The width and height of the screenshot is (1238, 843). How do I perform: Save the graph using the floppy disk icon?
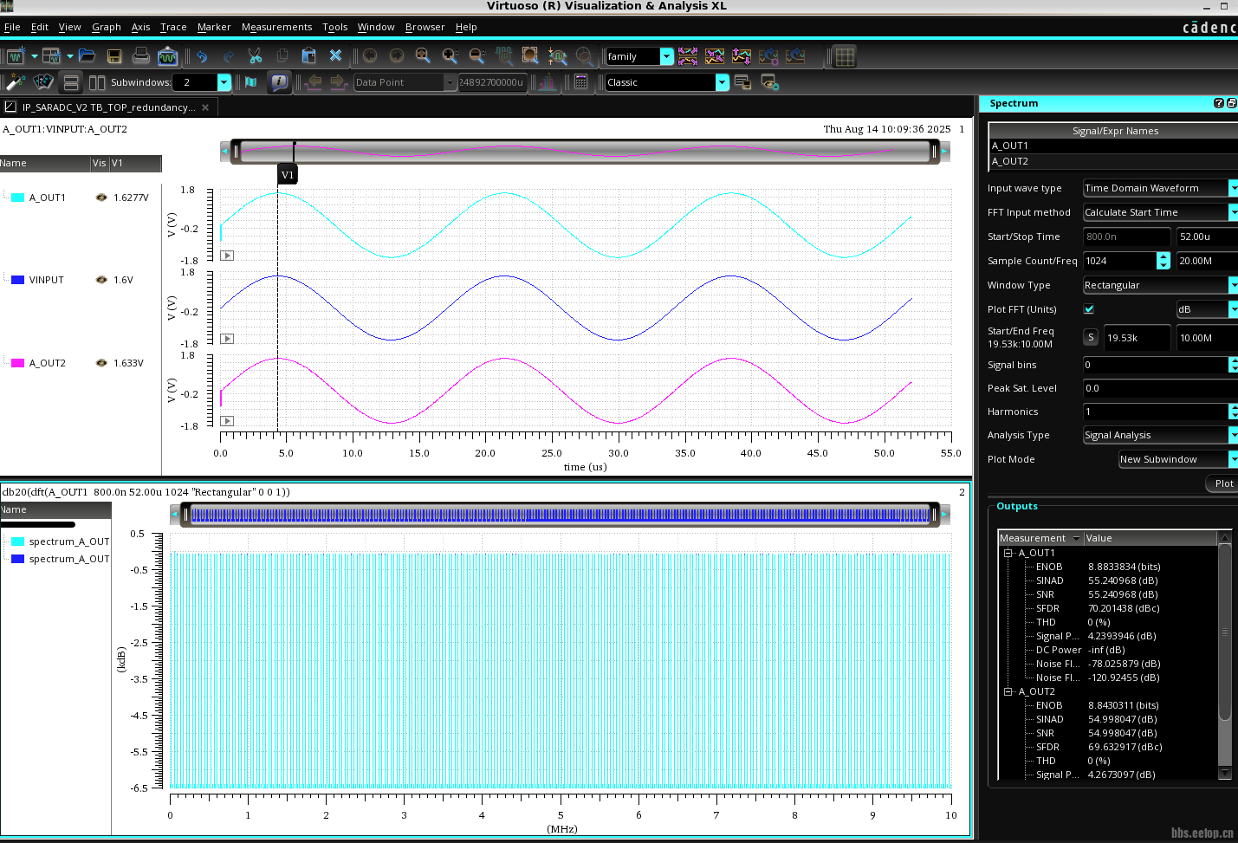114,56
